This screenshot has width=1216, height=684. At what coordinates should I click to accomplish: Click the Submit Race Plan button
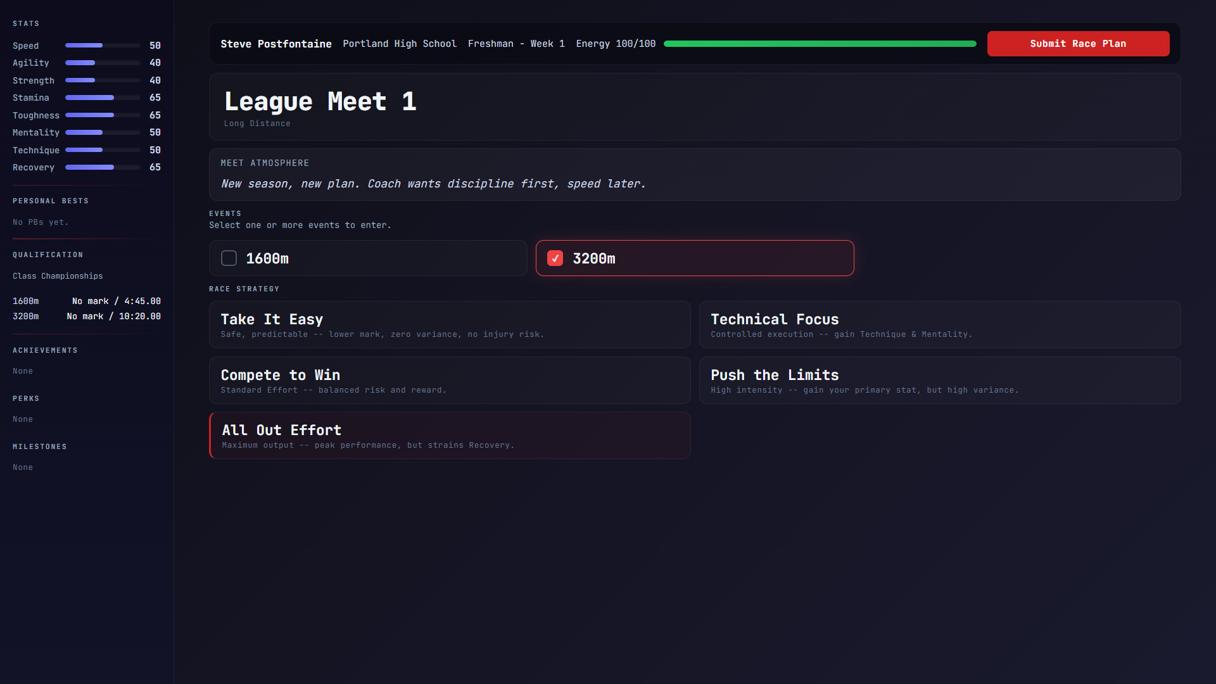(1078, 44)
